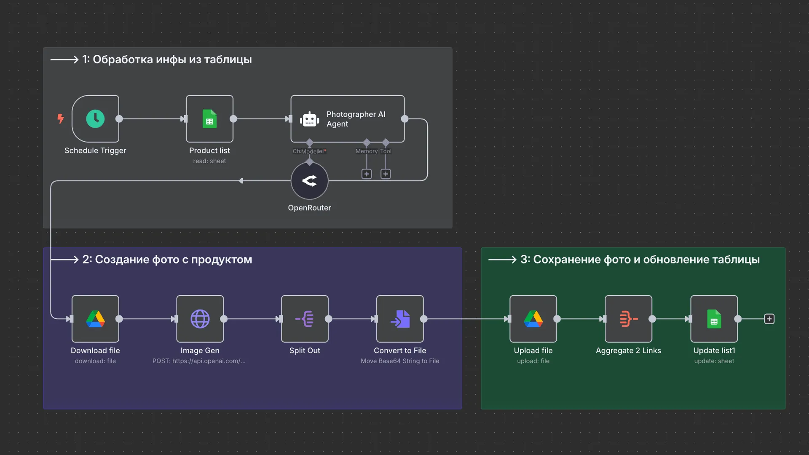
Task: Click the Schedule Trigger output connector dot
Action: pos(119,119)
